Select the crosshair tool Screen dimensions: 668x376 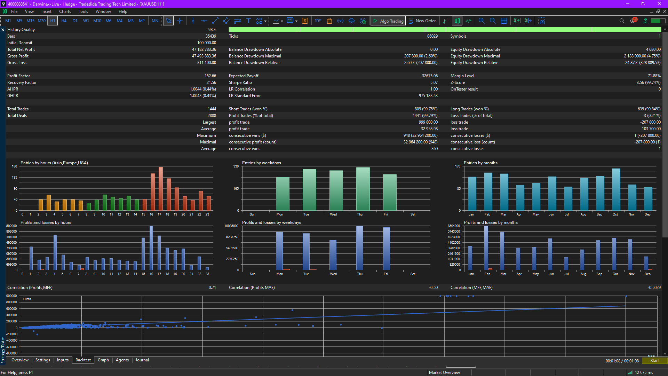180,21
